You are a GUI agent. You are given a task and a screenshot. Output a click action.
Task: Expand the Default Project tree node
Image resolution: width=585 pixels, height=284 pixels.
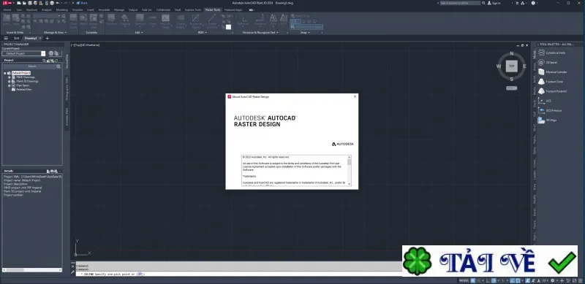[x=5, y=73]
